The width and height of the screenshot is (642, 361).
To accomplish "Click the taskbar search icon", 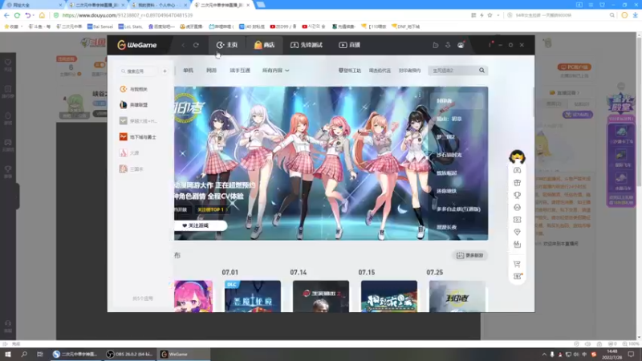I will (24, 355).
